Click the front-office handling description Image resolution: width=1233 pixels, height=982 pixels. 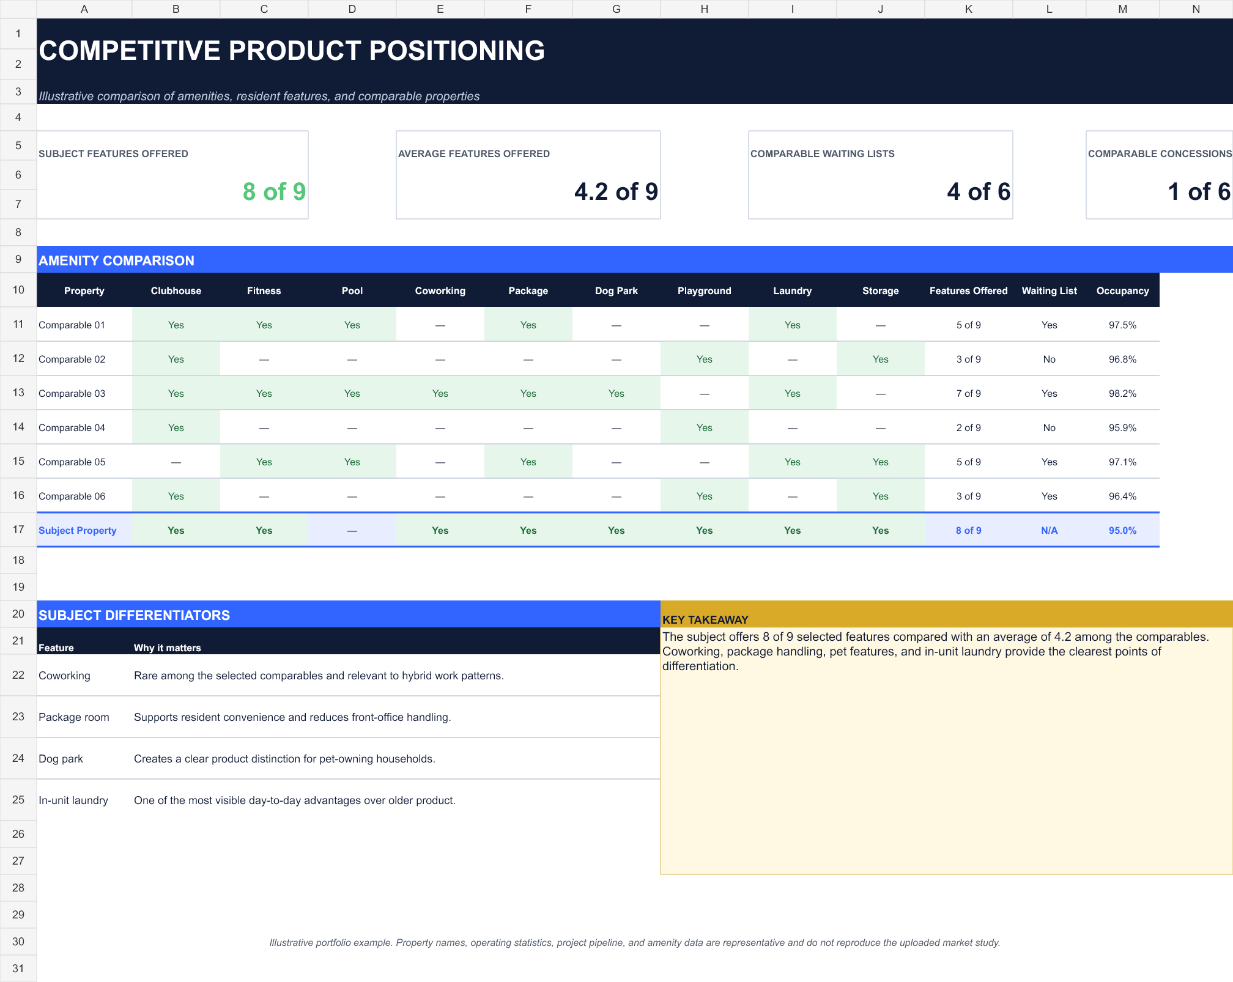coord(292,717)
